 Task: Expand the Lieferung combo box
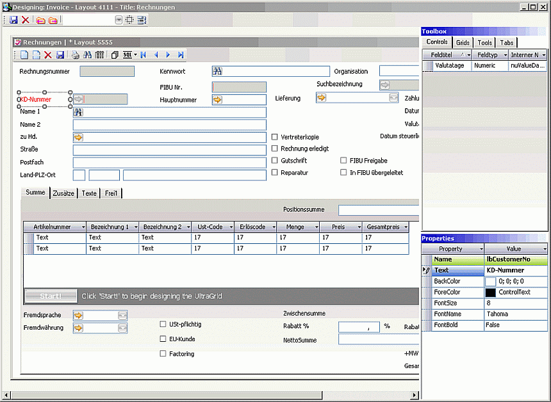(x=393, y=98)
